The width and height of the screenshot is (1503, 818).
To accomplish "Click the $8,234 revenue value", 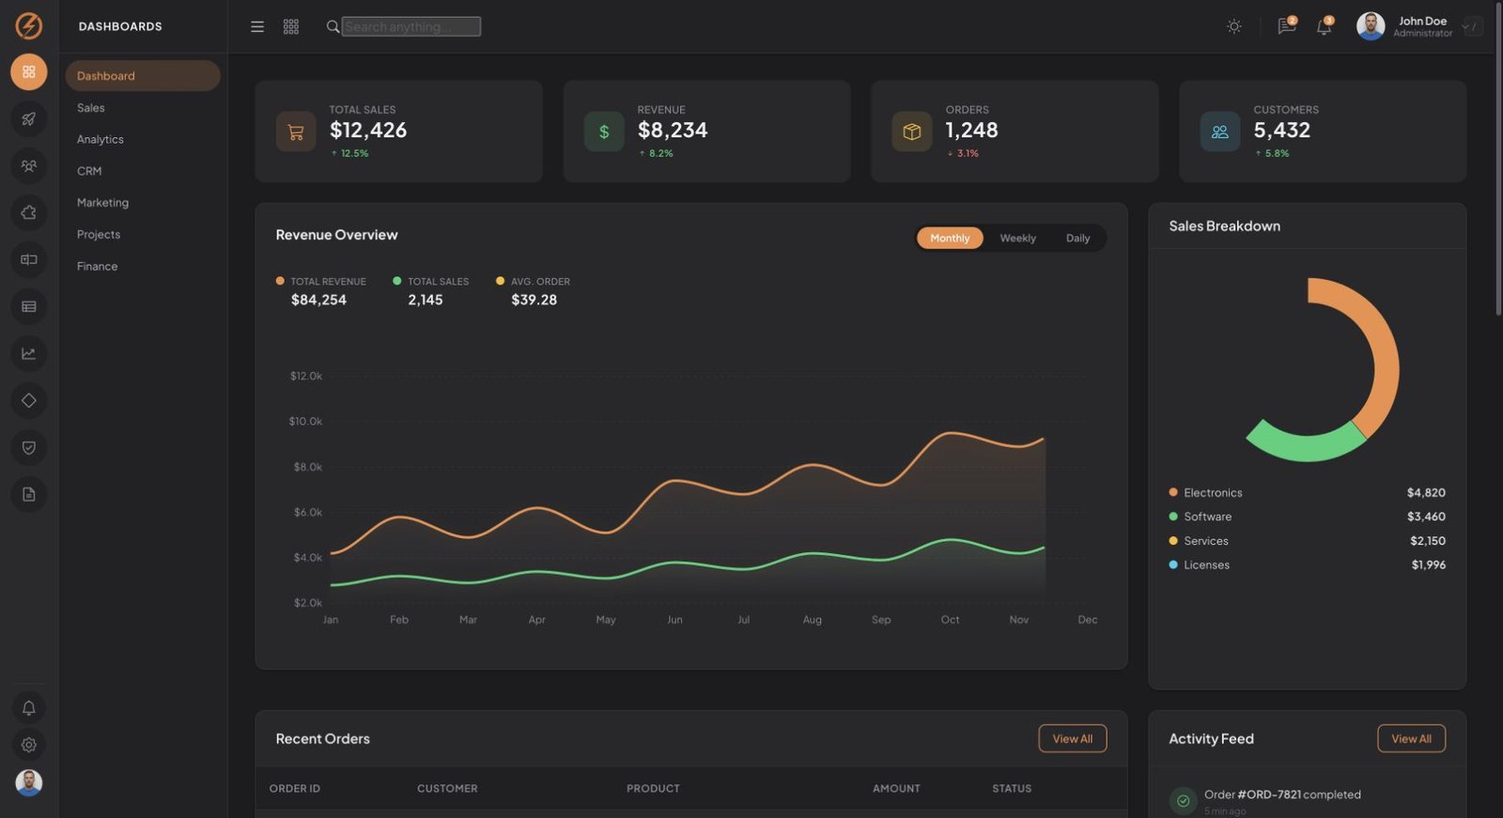I will pos(673,131).
